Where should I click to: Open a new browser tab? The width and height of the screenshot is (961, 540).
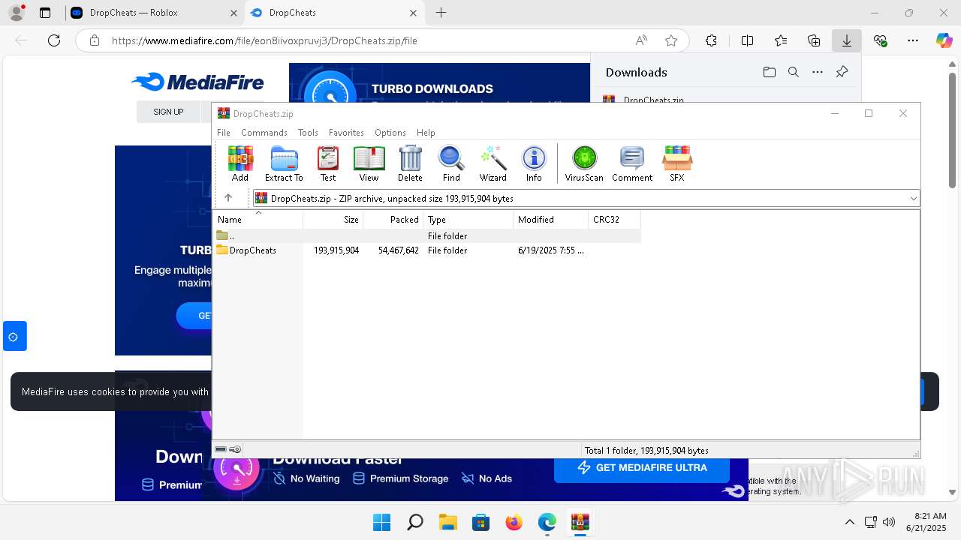(441, 13)
